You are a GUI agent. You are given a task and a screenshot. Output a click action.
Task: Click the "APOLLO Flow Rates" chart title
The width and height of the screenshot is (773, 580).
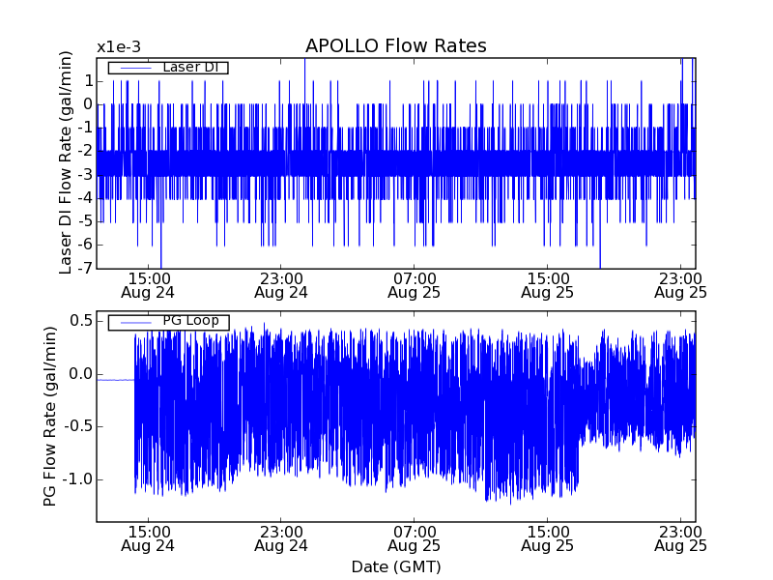coord(395,46)
